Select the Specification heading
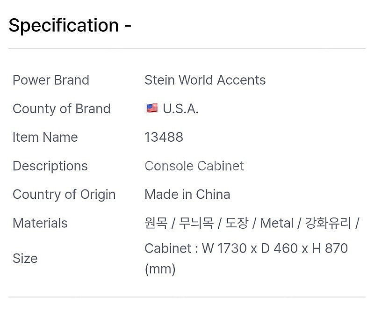The height and width of the screenshot is (326, 374). pyautogui.click(x=70, y=25)
